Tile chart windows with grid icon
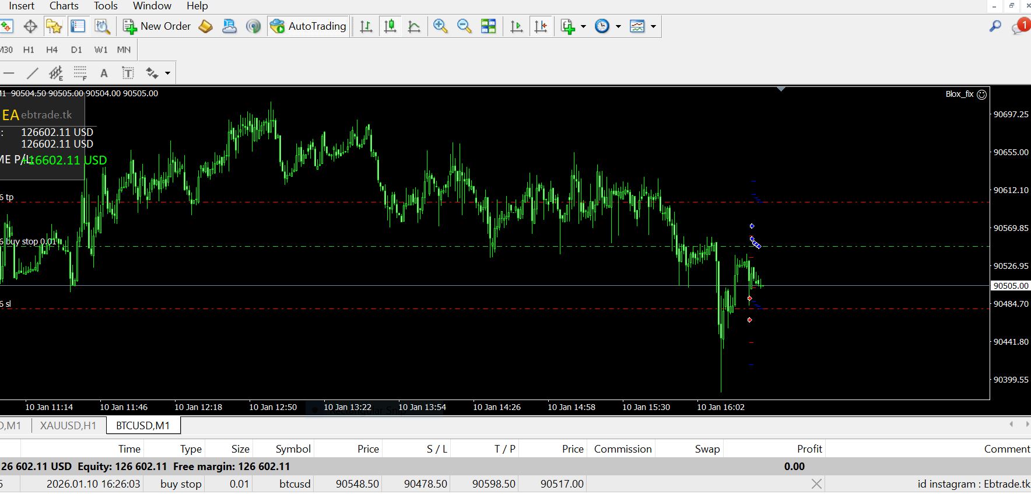The height and width of the screenshot is (494, 1031). (x=488, y=26)
